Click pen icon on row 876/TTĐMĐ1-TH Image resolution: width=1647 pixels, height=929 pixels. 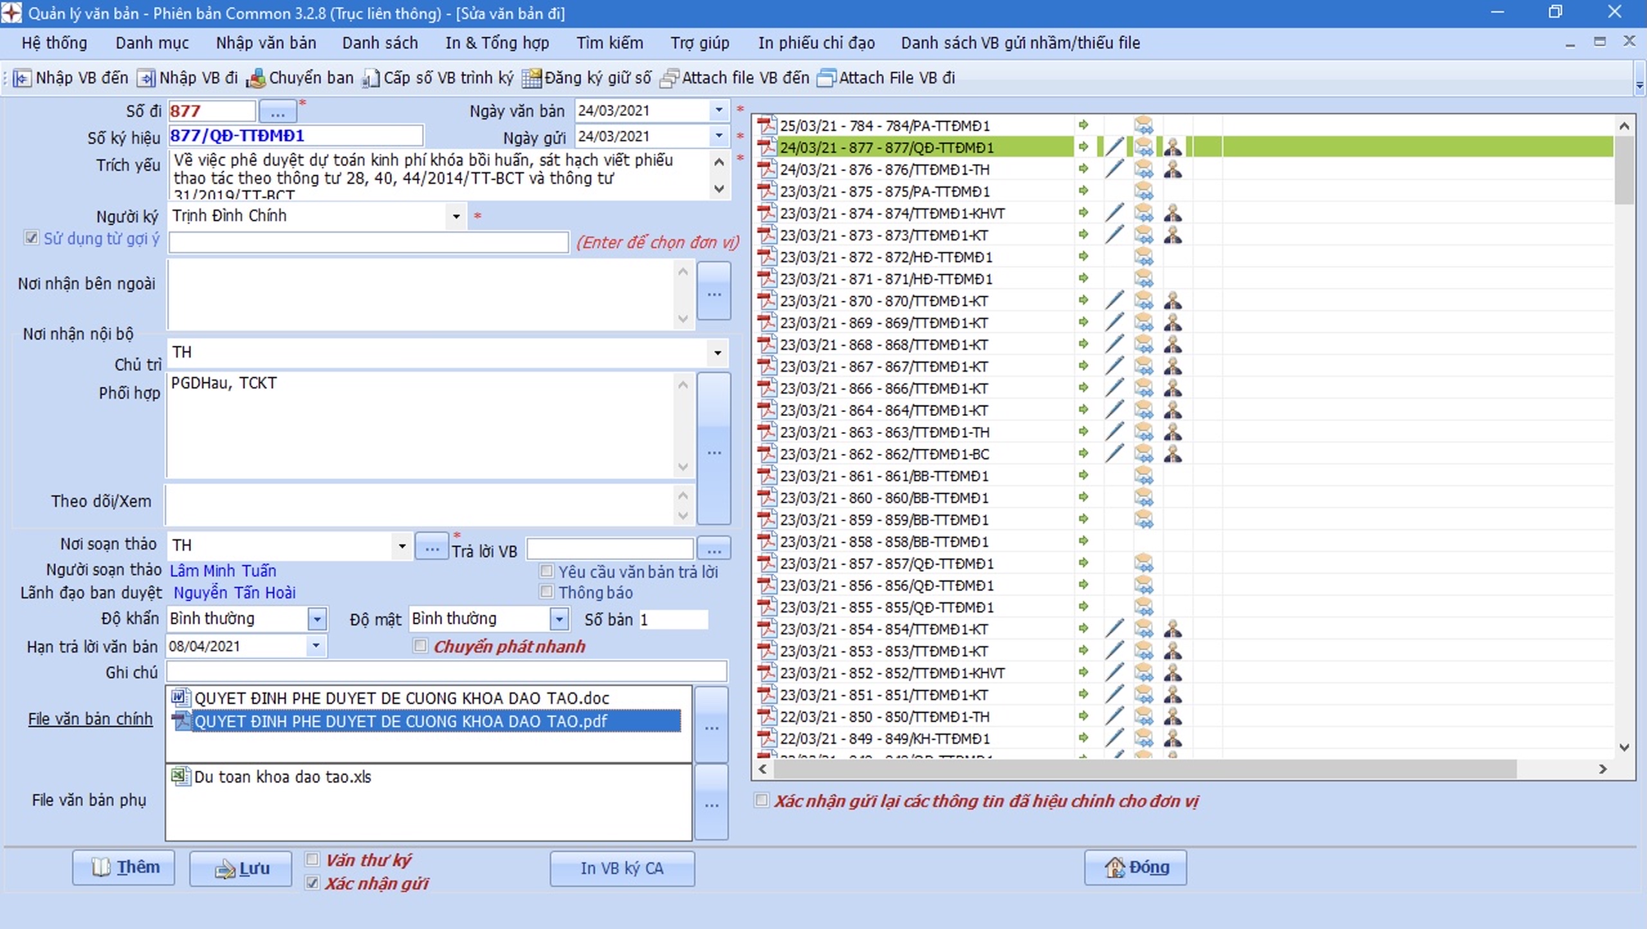pyautogui.click(x=1114, y=169)
